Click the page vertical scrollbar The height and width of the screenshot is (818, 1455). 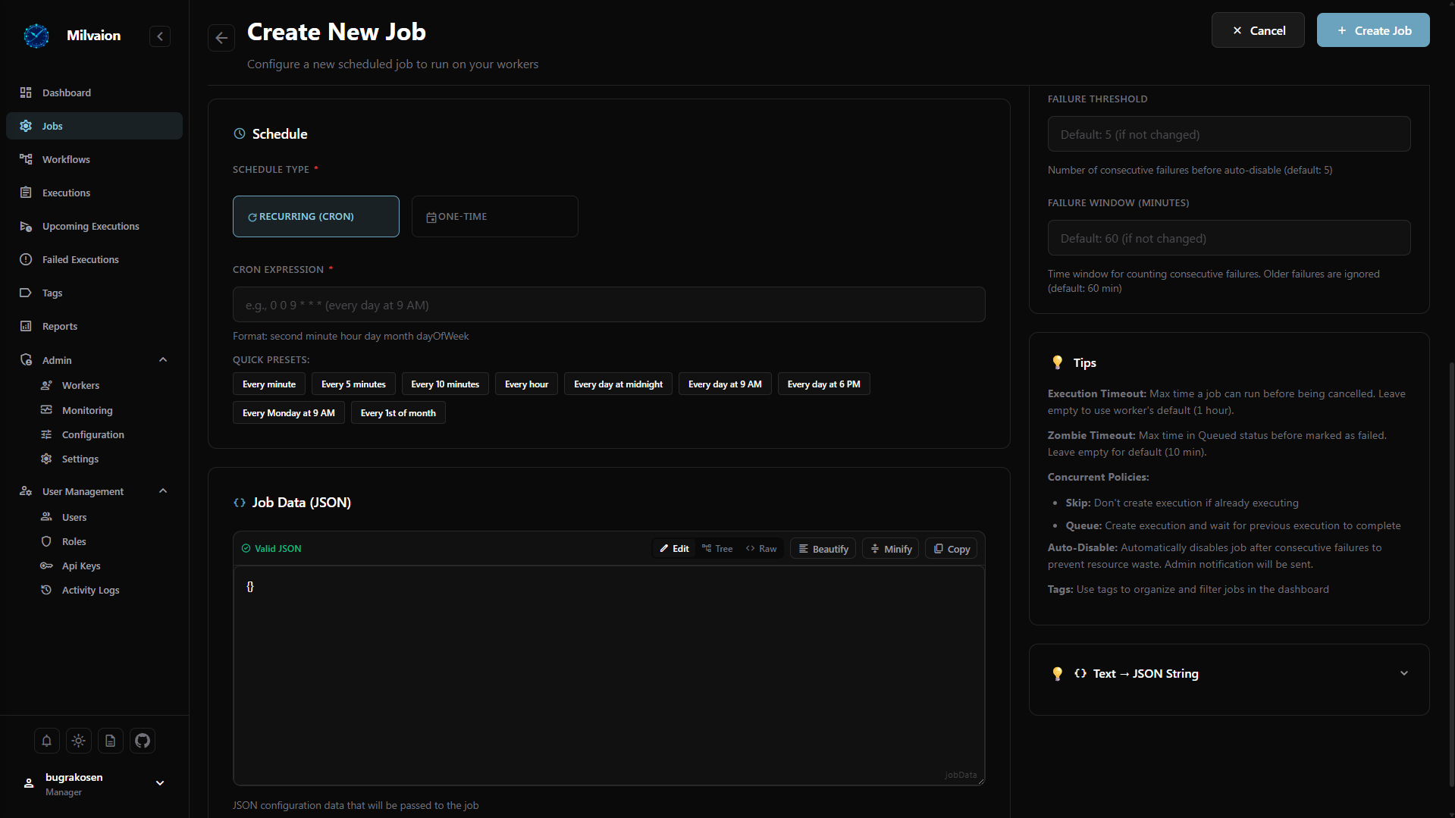pos(1450,576)
